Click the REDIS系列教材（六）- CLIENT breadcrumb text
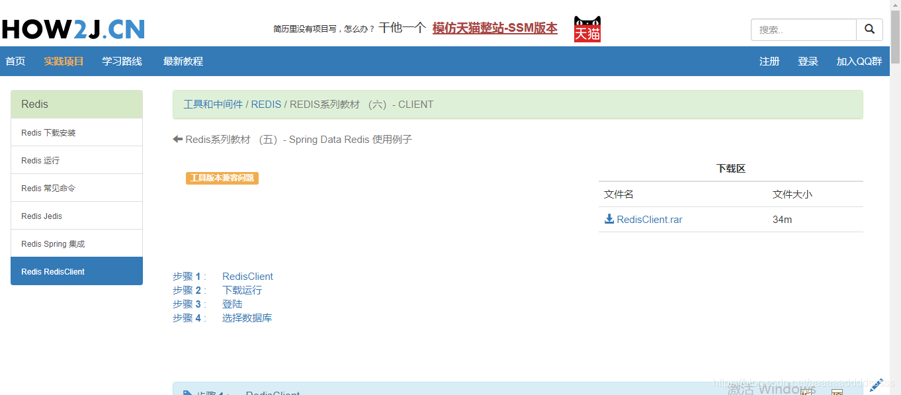 point(361,105)
